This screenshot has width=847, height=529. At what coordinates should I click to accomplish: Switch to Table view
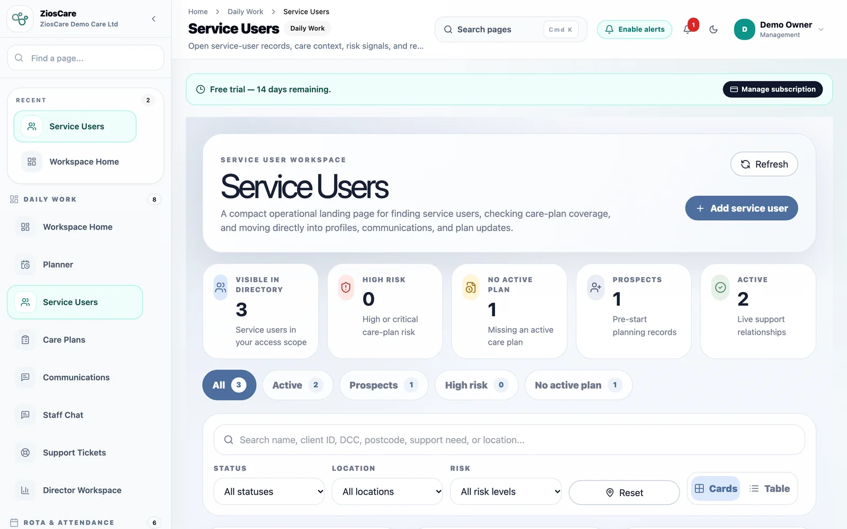coord(770,489)
